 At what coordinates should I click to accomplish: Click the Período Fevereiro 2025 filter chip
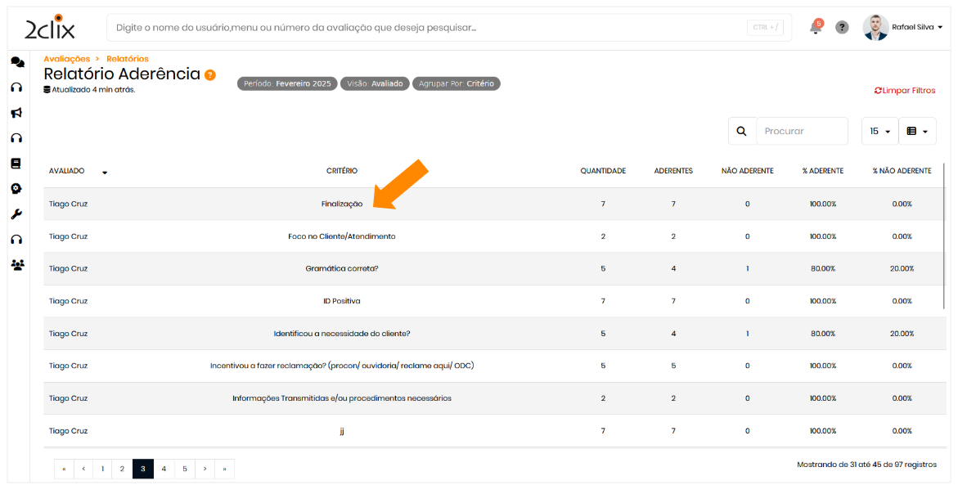287,83
